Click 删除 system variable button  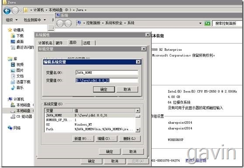pyautogui.click(x=129, y=139)
